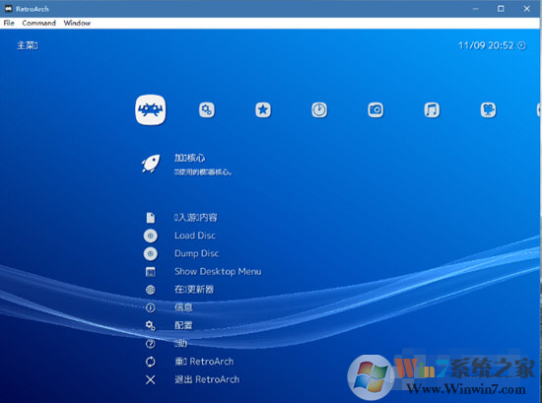Open the 在线更新器 entry

pos(194,290)
